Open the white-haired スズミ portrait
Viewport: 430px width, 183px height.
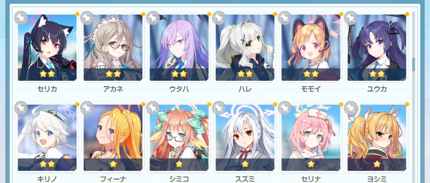coord(245,137)
